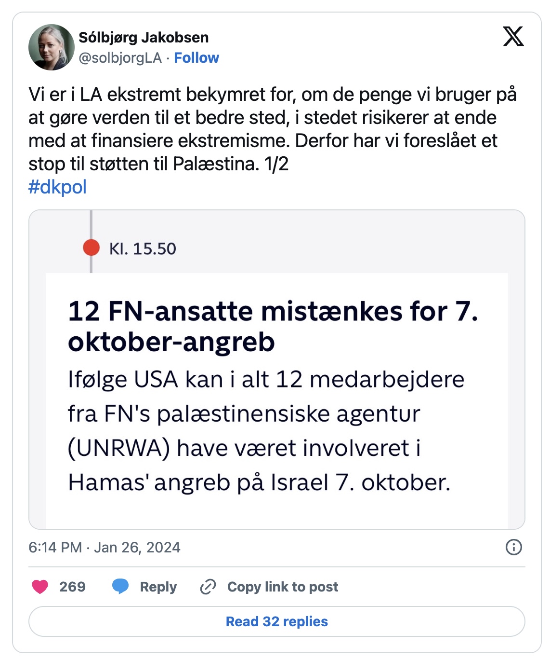Click the display name Sólbjørg Jakobsen

pyautogui.click(x=144, y=37)
